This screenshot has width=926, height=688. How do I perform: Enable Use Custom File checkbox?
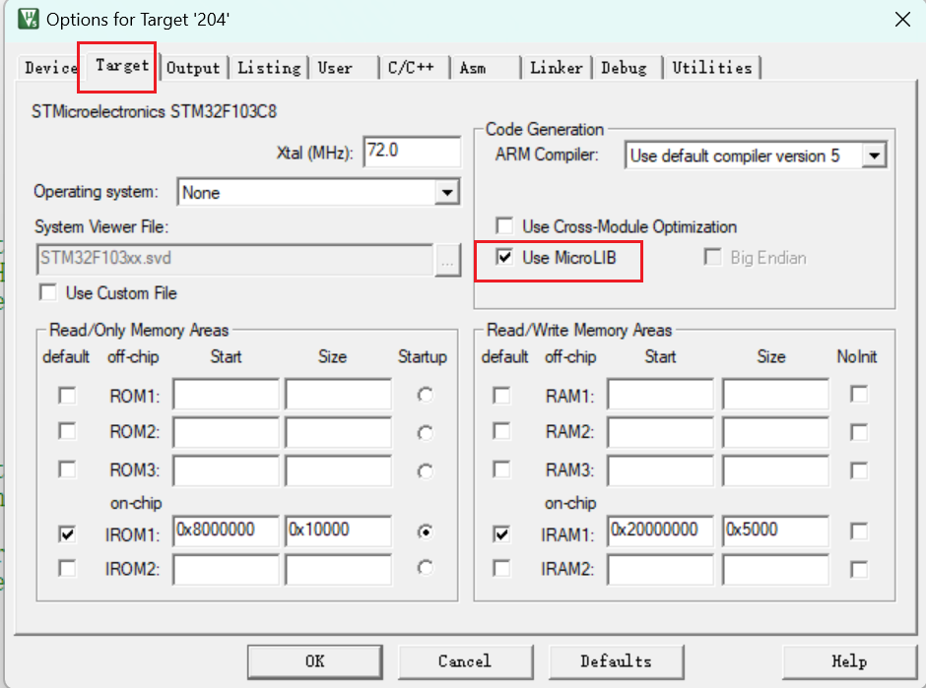(48, 292)
